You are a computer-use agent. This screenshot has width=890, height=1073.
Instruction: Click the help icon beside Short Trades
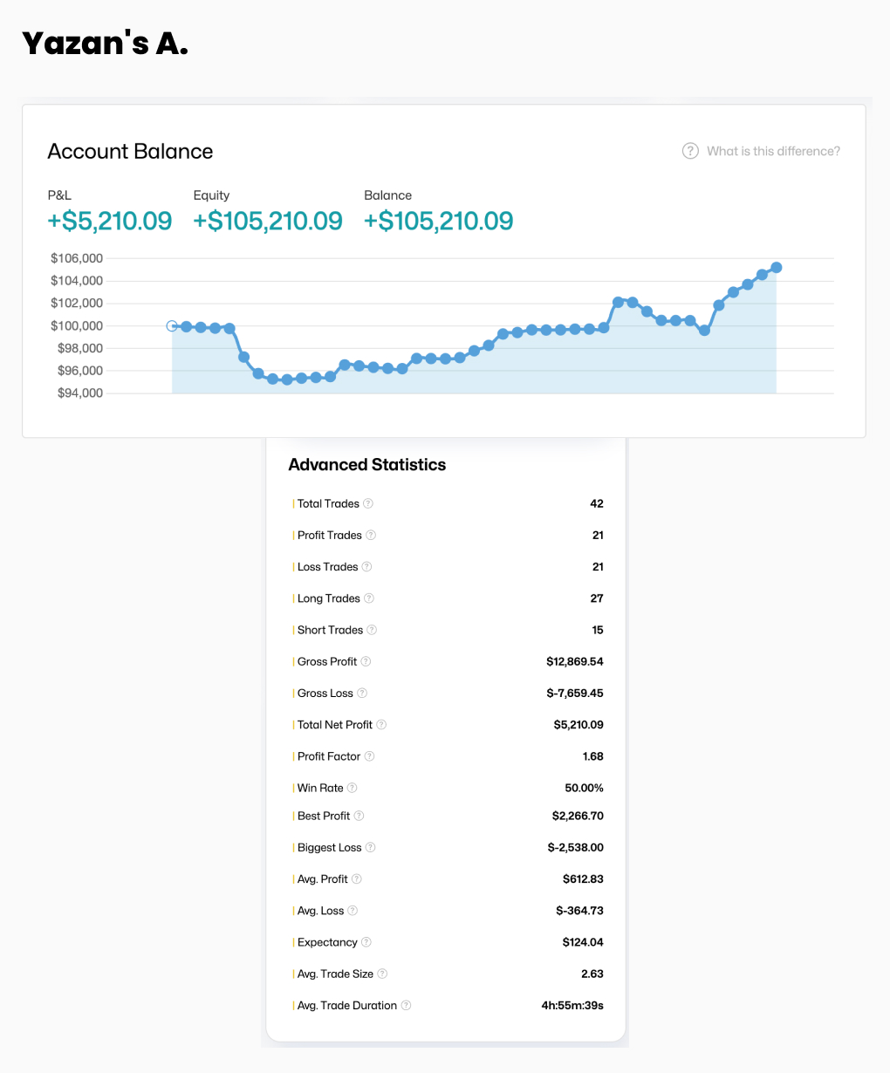coord(372,630)
